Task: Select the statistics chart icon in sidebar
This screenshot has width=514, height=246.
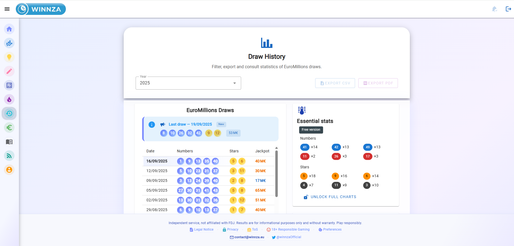Action: pos(9,43)
